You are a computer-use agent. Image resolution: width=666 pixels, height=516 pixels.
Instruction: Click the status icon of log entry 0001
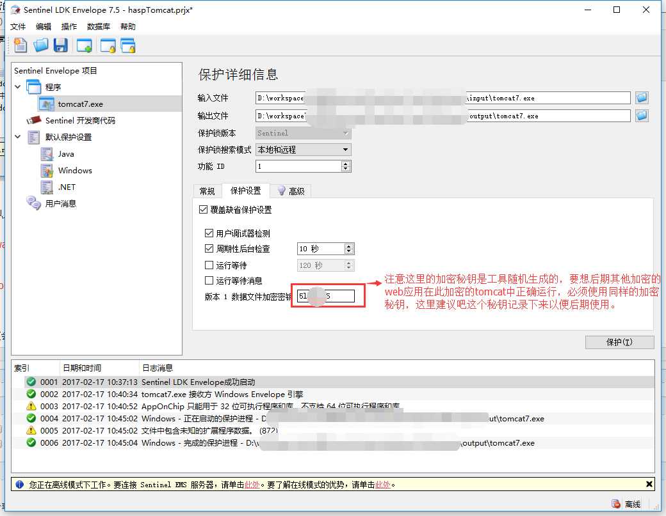point(31,382)
